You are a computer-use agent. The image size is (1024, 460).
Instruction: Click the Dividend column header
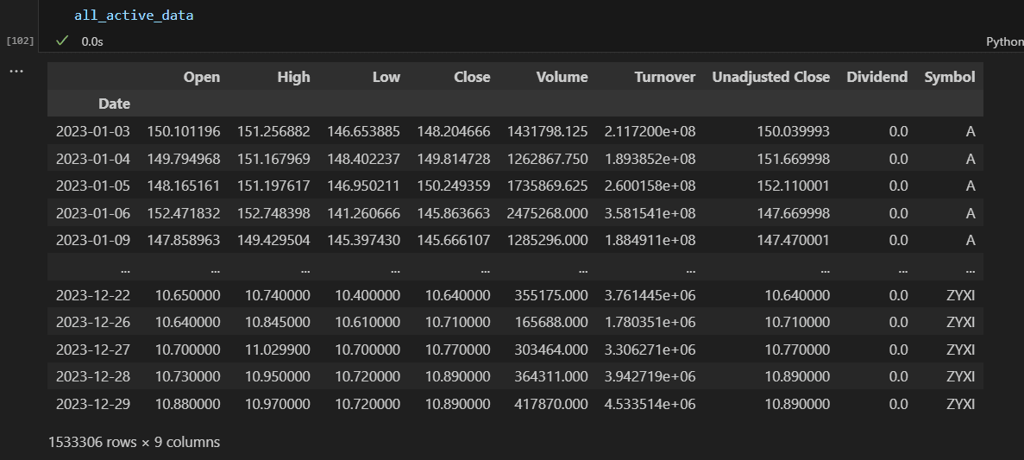(877, 77)
